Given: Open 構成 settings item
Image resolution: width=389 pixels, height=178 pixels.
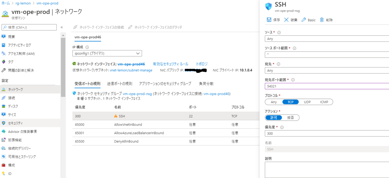Looking at the screenshot, I should coord(11,165).
